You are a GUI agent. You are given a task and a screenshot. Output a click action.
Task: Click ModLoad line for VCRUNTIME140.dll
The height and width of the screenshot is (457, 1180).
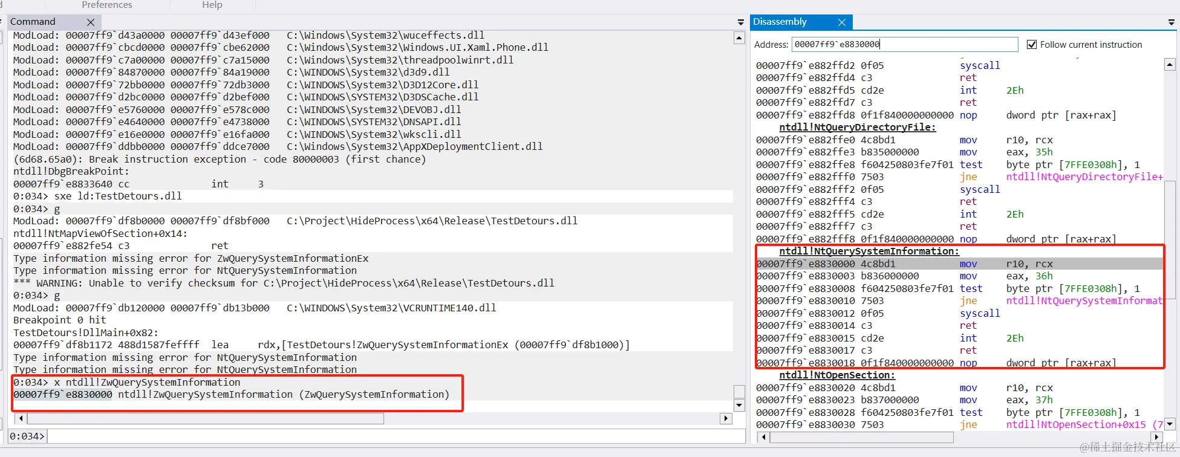pos(255,308)
